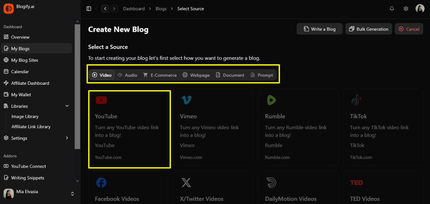Open My Wallet in the sidebar
This screenshot has width=430, height=204.
click(x=36, y=95)
